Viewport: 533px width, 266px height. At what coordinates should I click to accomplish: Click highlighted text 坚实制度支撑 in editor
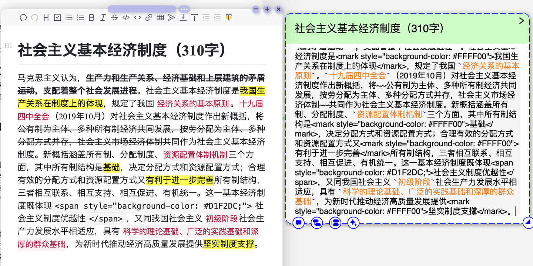[x=229, y=244]
